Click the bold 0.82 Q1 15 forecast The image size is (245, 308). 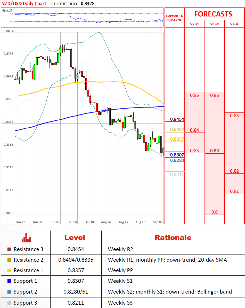tap(234, 171)
